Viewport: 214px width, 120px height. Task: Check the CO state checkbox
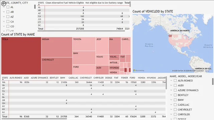8,26
